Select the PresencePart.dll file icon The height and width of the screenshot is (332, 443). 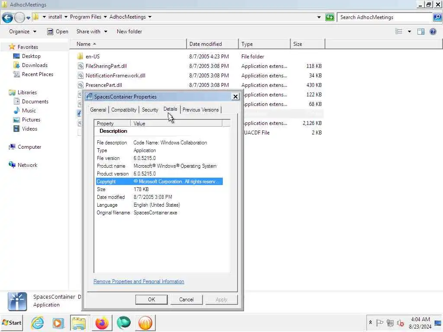coord(80,85)
